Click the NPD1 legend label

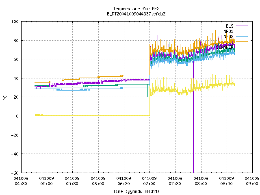[x=228, y=31]
